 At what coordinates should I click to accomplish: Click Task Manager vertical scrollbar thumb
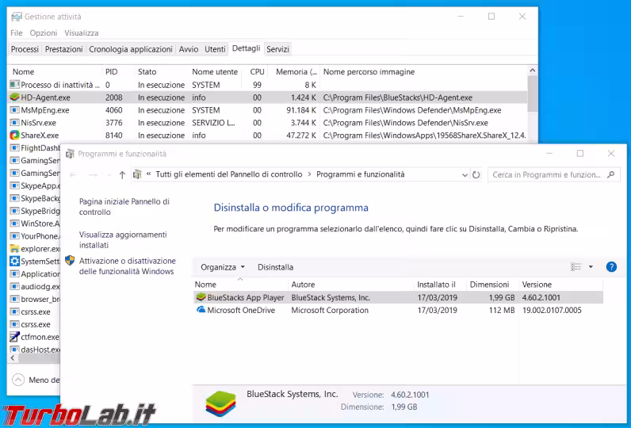533,94
